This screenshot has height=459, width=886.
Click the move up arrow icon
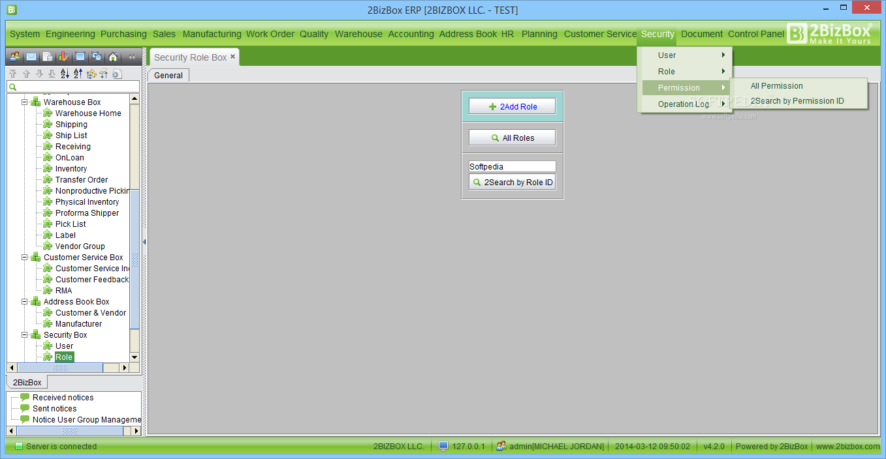(26, 74)
